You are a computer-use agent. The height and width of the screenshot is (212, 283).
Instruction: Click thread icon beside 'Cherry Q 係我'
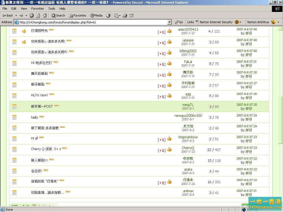coord(14,150)
